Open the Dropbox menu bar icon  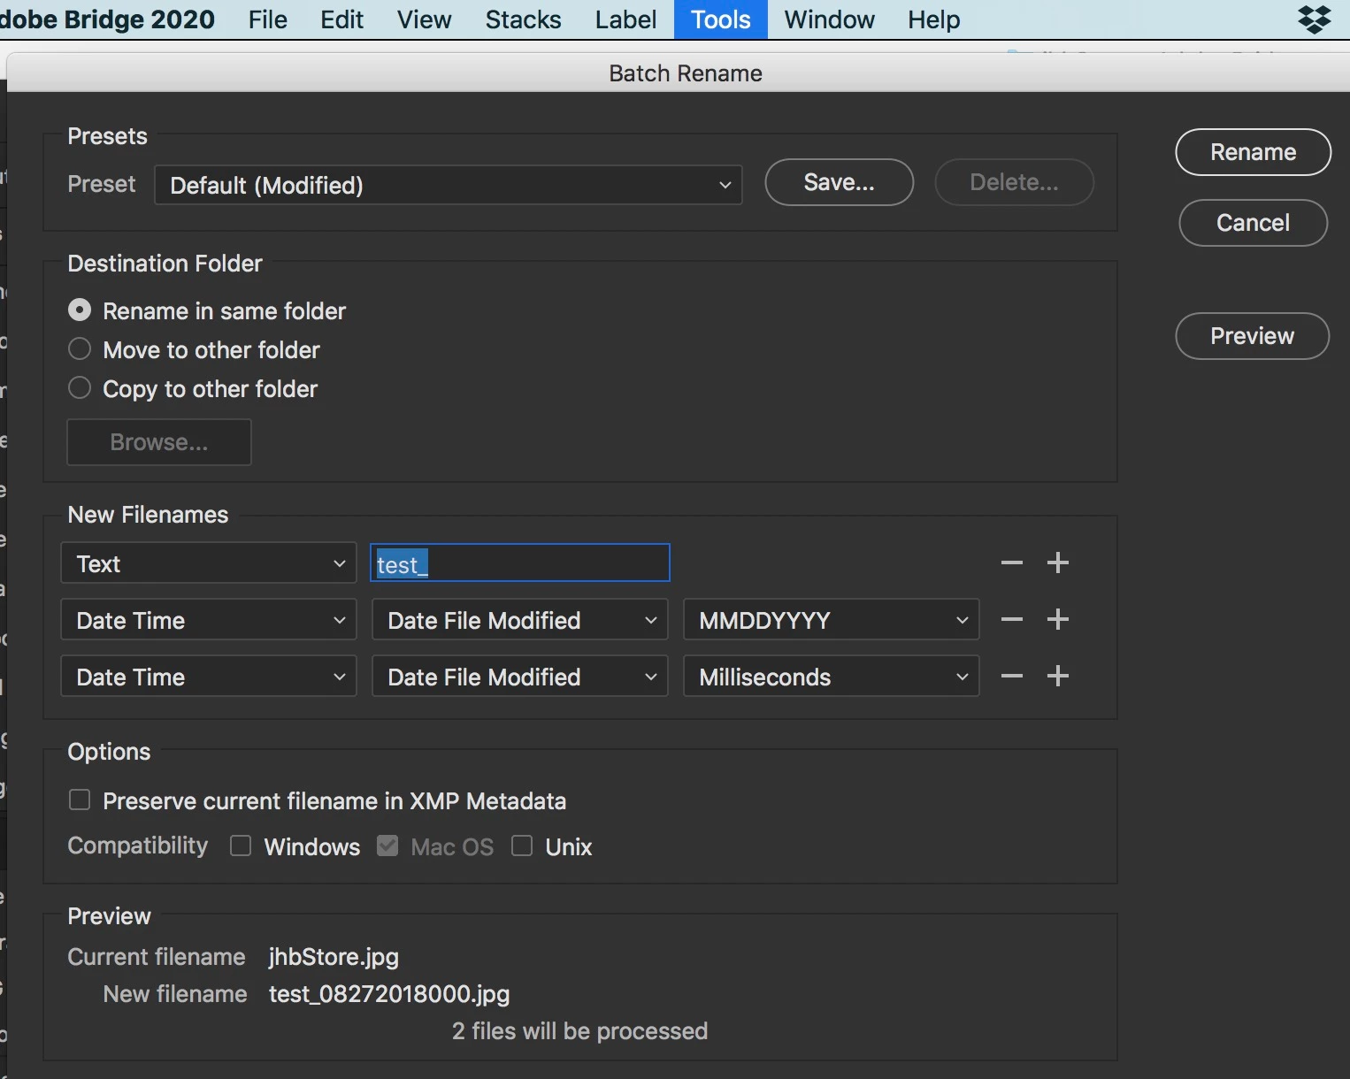coord(1315,19)
